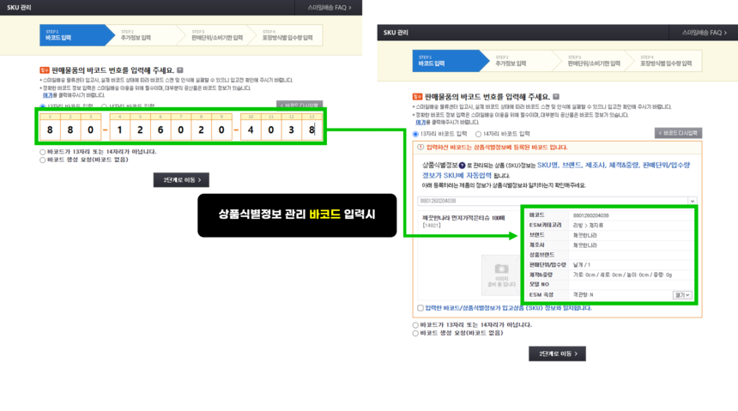Screen dimensions: 738x411
Task: Click 2단계로 이동 button in left screenshot
Action: tap(181, 180)
